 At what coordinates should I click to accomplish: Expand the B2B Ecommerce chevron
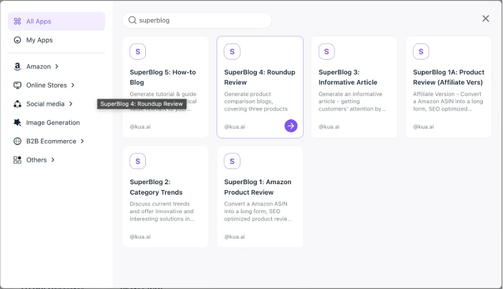click(82, 141)
